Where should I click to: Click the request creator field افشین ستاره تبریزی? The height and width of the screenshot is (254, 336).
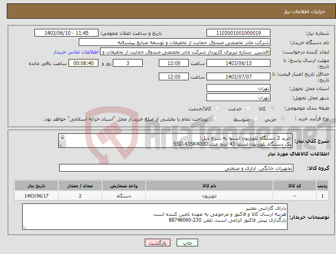coord(185,51)
